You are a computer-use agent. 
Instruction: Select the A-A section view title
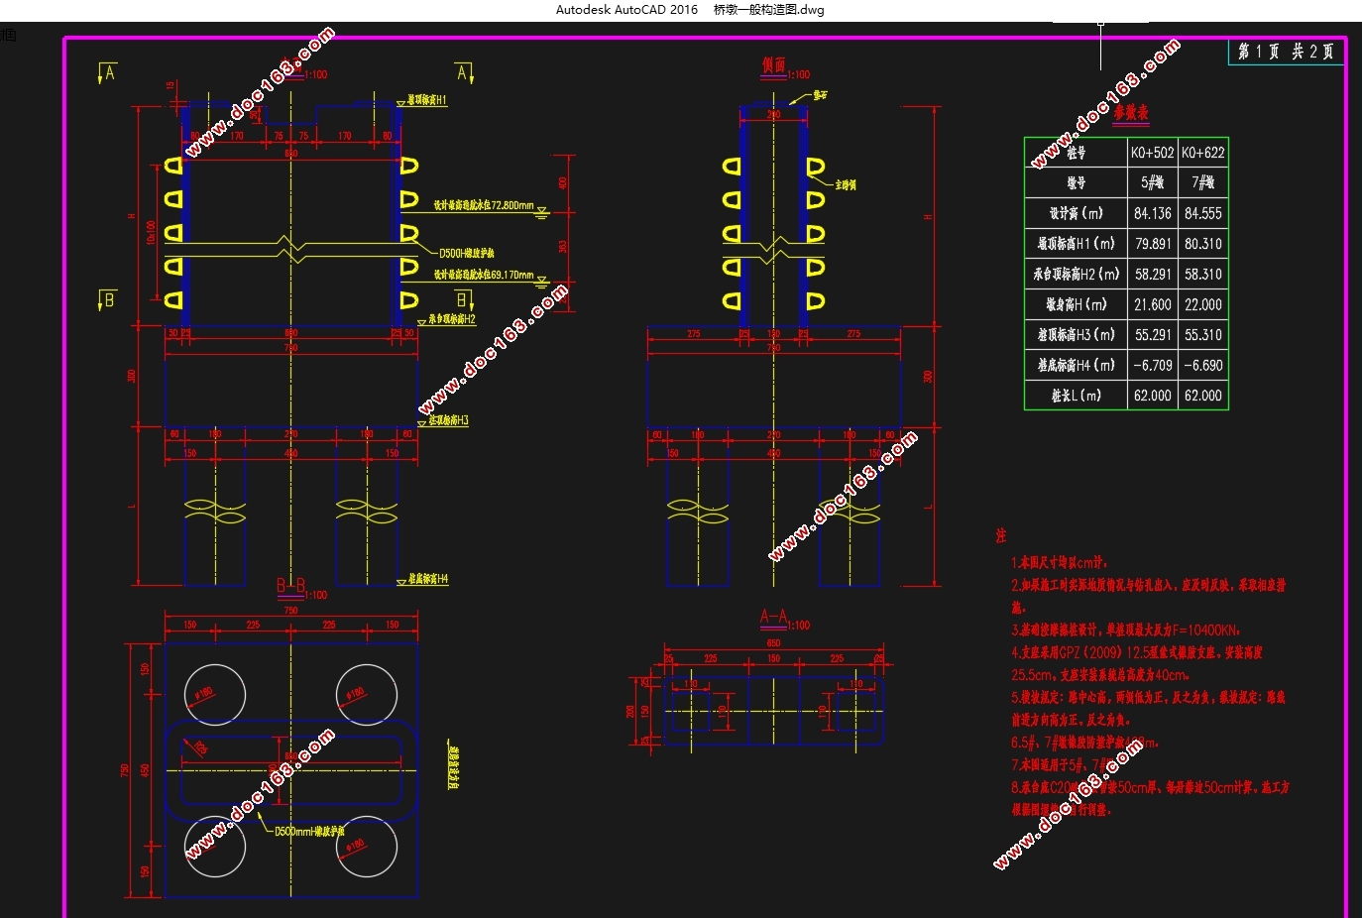click(x=773, y=618)
